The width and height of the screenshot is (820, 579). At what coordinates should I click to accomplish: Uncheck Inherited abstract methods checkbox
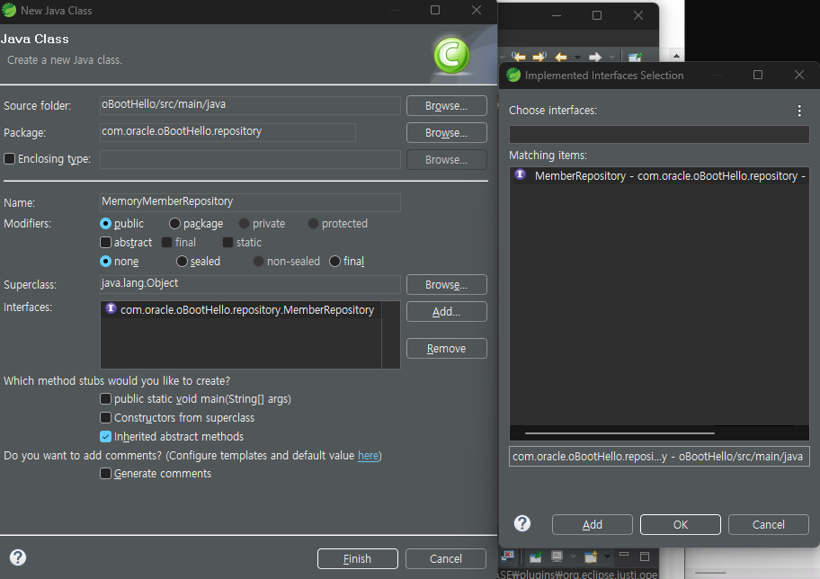105,436
